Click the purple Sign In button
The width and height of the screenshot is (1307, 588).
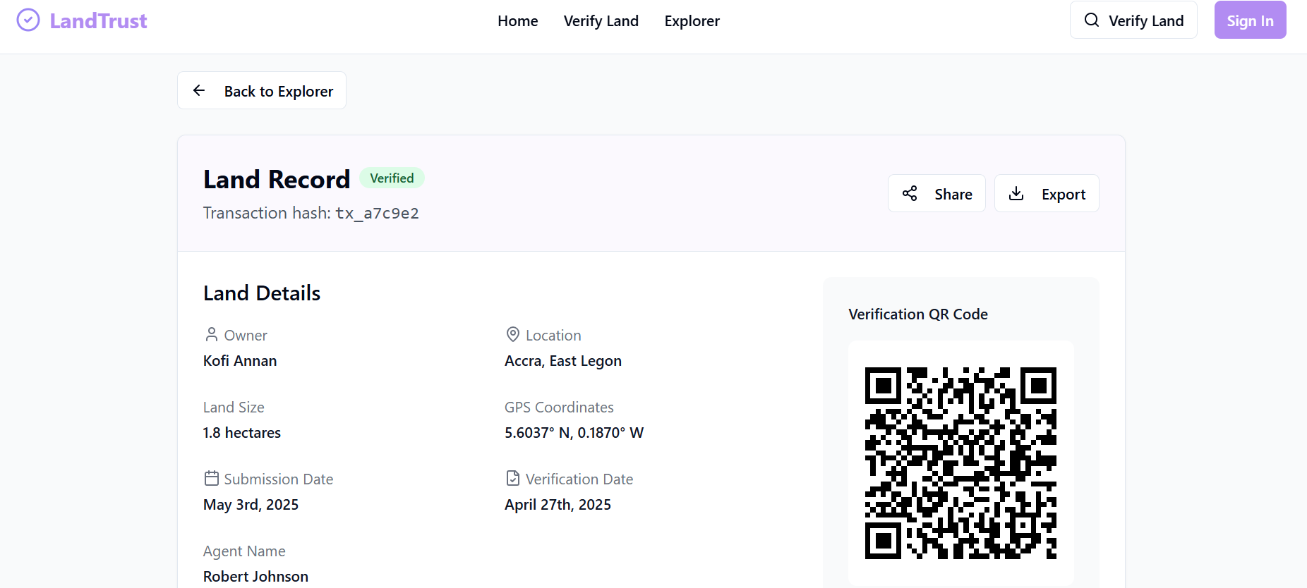(1250, 20)
